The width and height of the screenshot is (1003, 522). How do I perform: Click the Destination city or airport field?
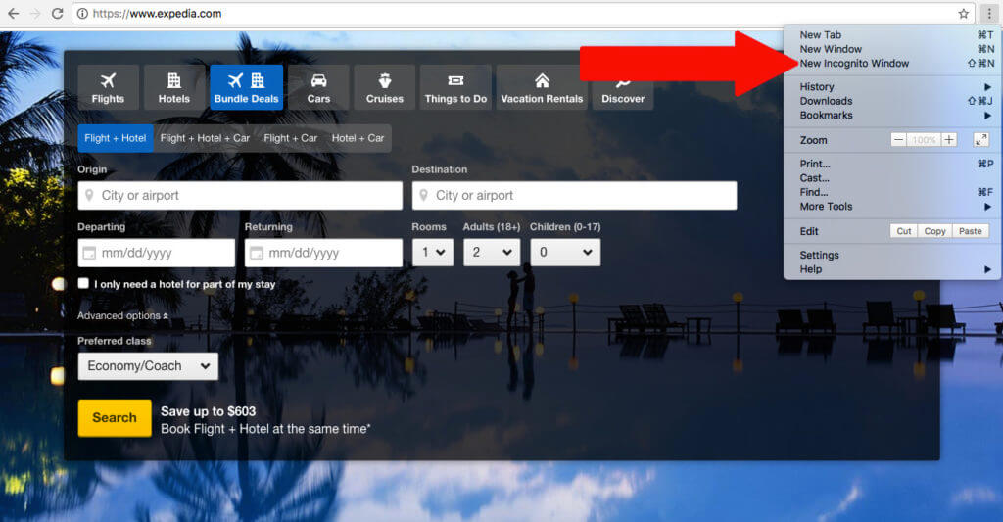[574, 195]
